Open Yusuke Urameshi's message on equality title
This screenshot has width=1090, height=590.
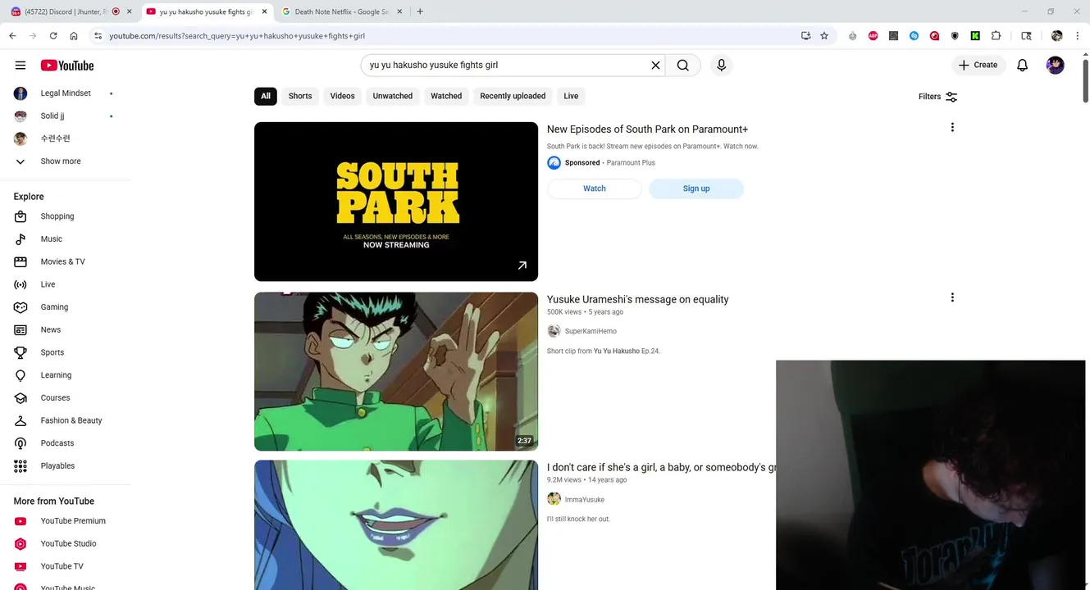637,300
